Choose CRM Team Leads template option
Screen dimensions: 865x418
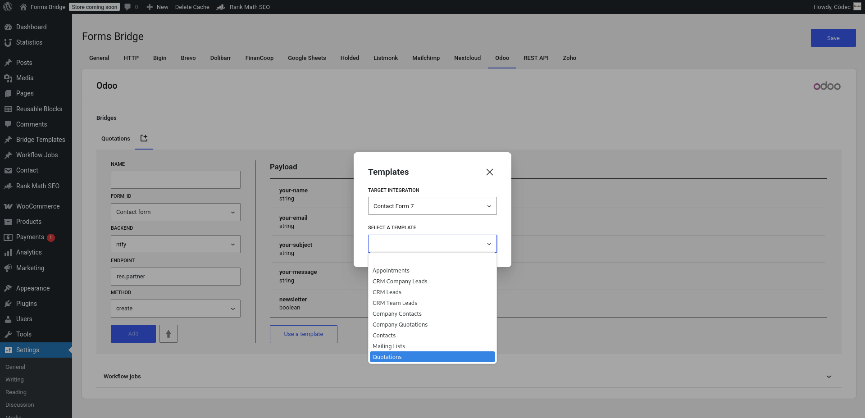point(432,303)
